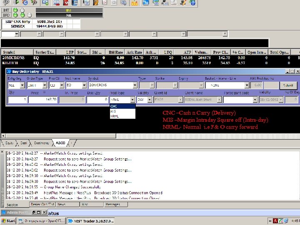Click the Qty input field
The width and height of the screenshot is (300, 225).
(x=17, y=100)
